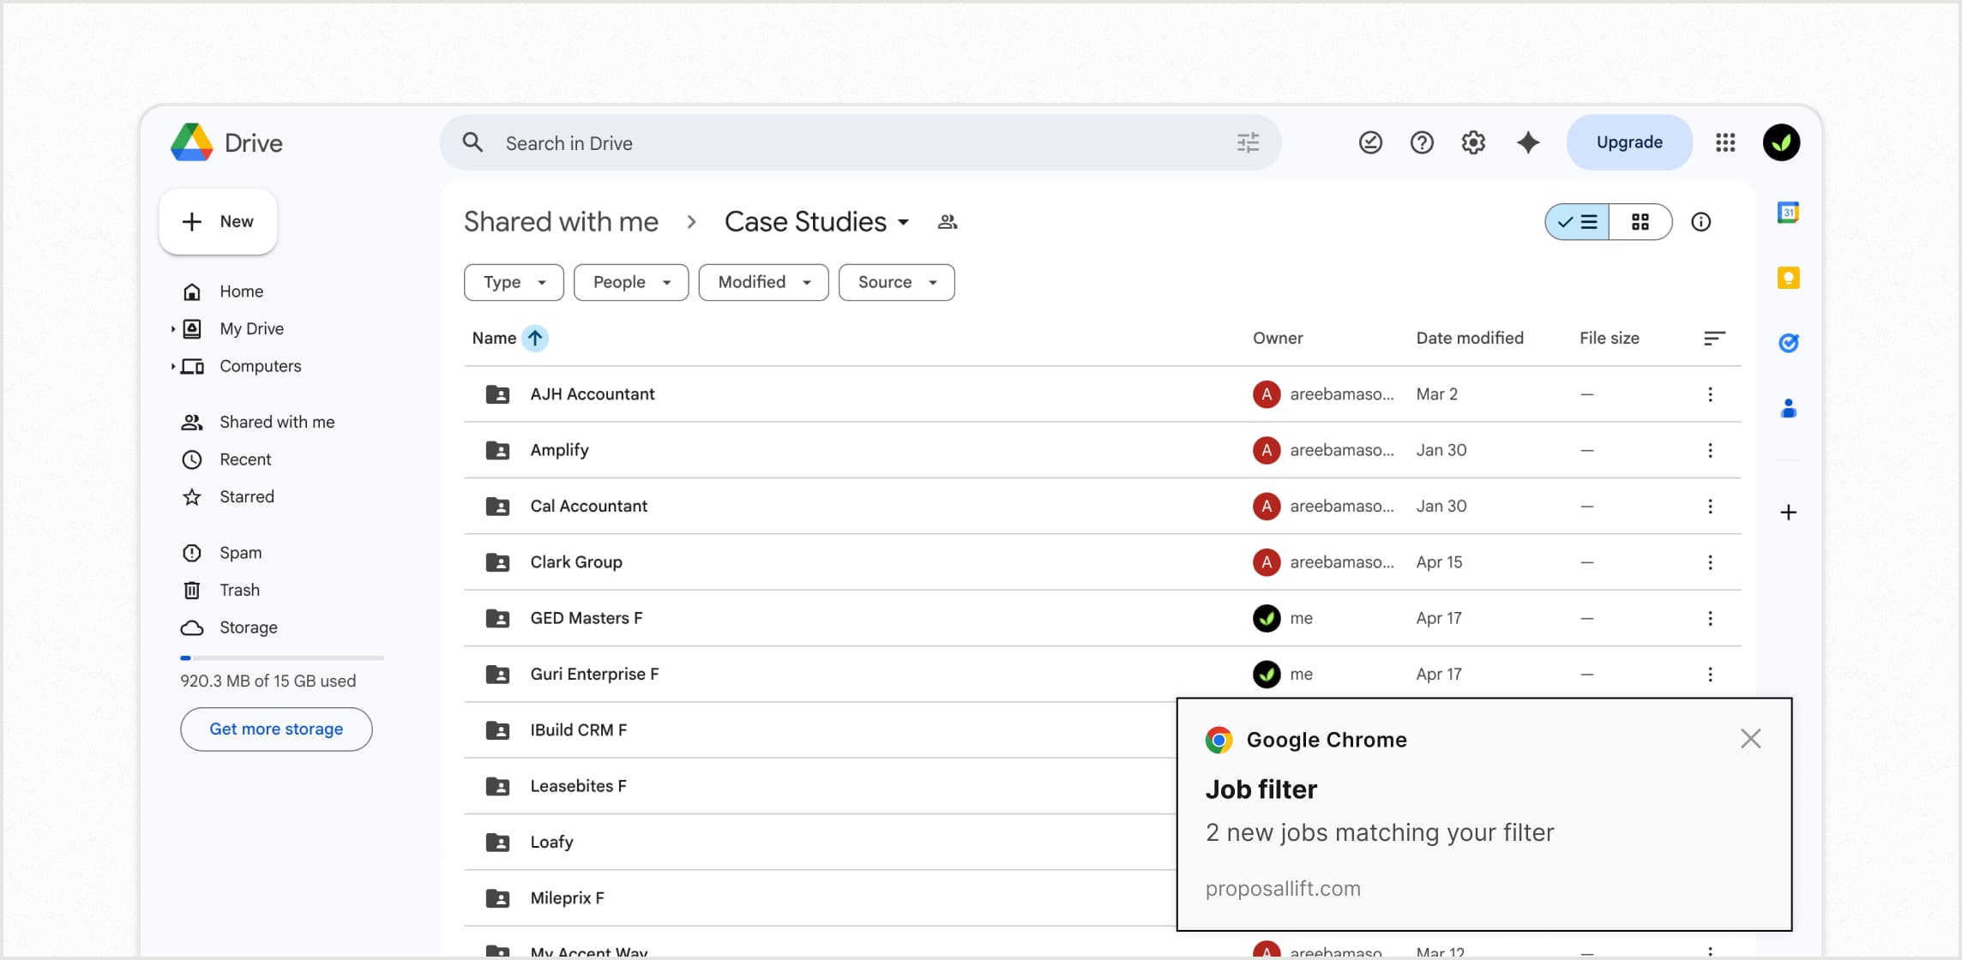Switch to list layout view
Viewport: 1962px width, 960px height.
[1577, 222]
